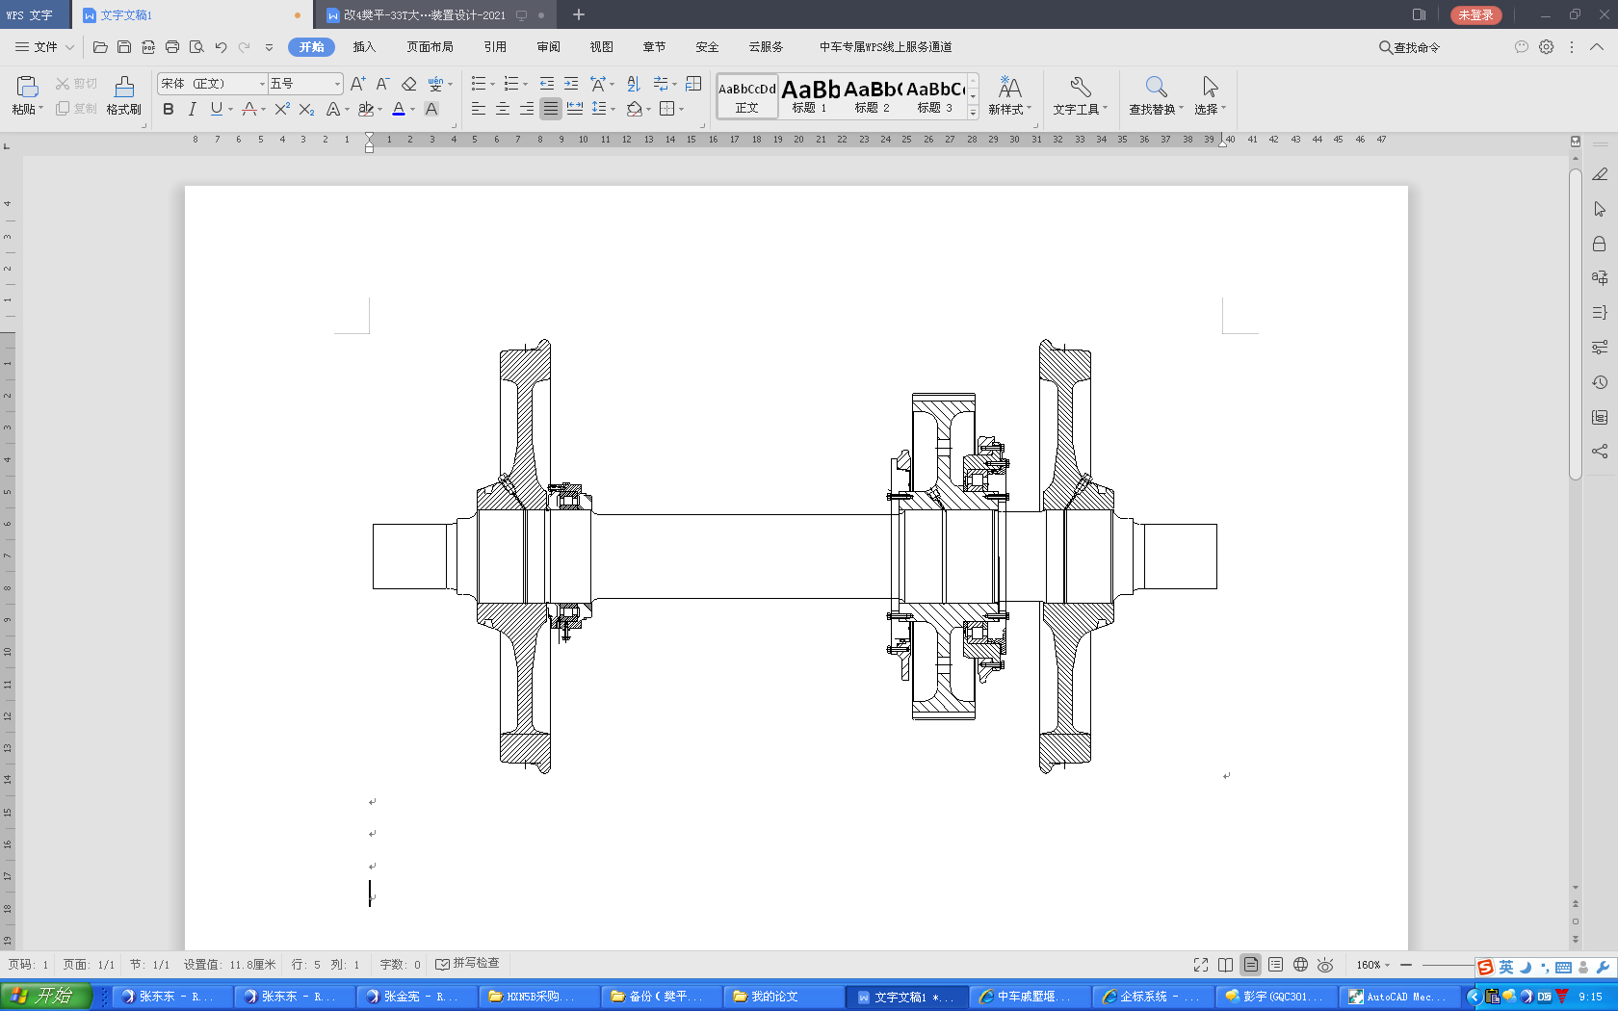Click the vertical scrollbar thumb
Screen dimensions: 1618x1011
(x=1576, y=324)
